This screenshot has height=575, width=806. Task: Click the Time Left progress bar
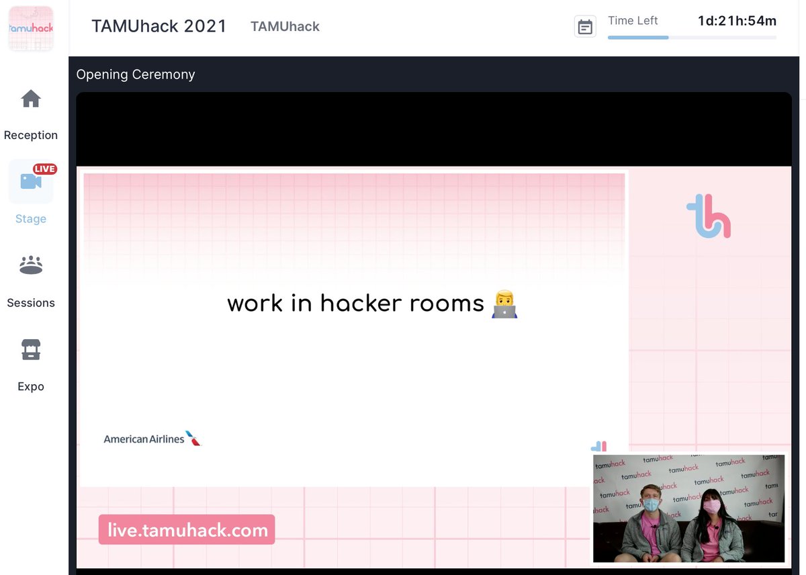692,38
